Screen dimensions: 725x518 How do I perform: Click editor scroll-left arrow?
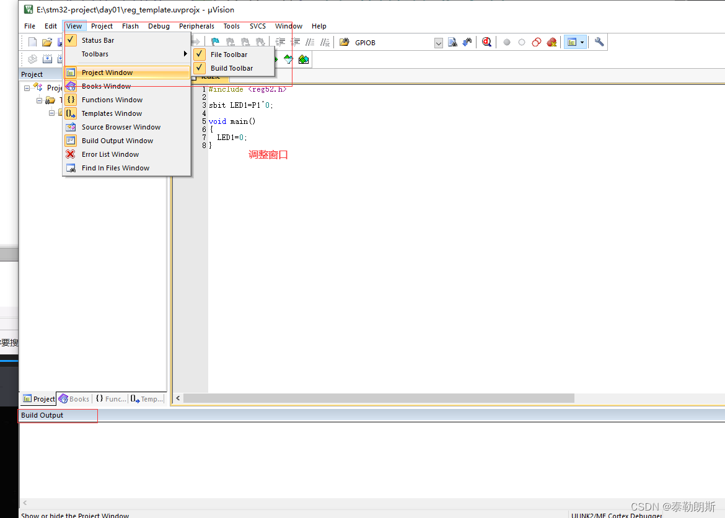pos(178,398)
